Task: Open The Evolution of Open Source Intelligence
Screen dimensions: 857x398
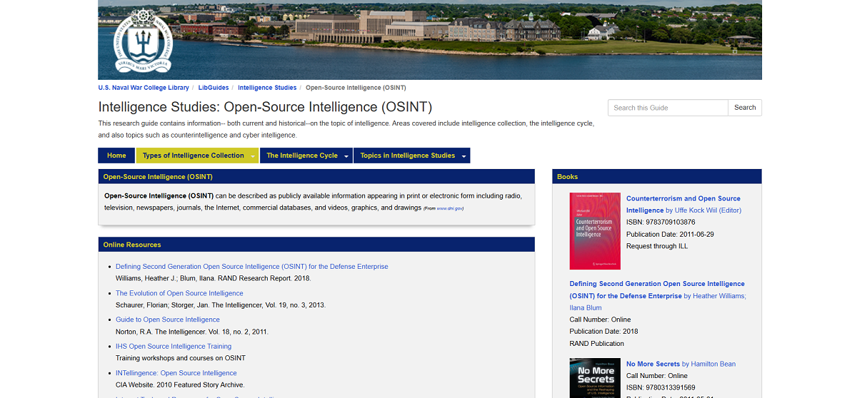Action: [x=179, y=293]
